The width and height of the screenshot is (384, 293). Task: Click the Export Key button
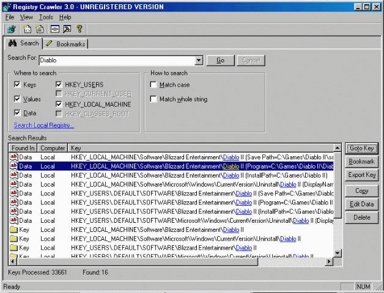[x=362, y=175]
